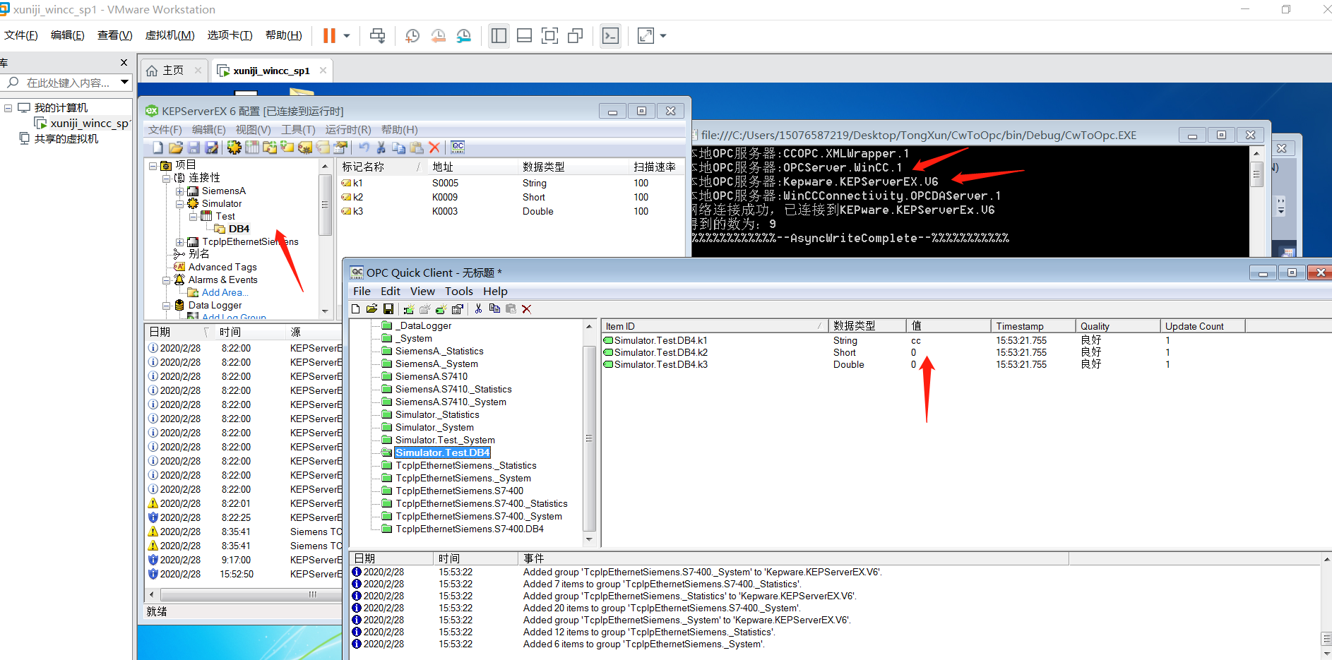Sort by 数据类型 column in KEPServerEX
1332x660 pixels.
pos(572,167)
